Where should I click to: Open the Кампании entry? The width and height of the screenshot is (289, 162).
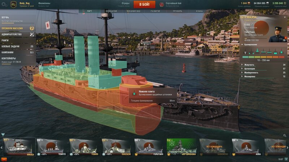pyautogui.click(x=18, y=52)
